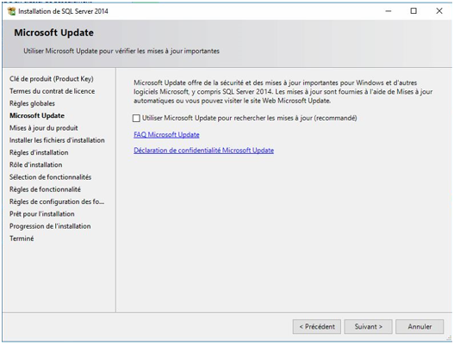Enable Utiliser Microsoft Update checkbox

(136, 118)
